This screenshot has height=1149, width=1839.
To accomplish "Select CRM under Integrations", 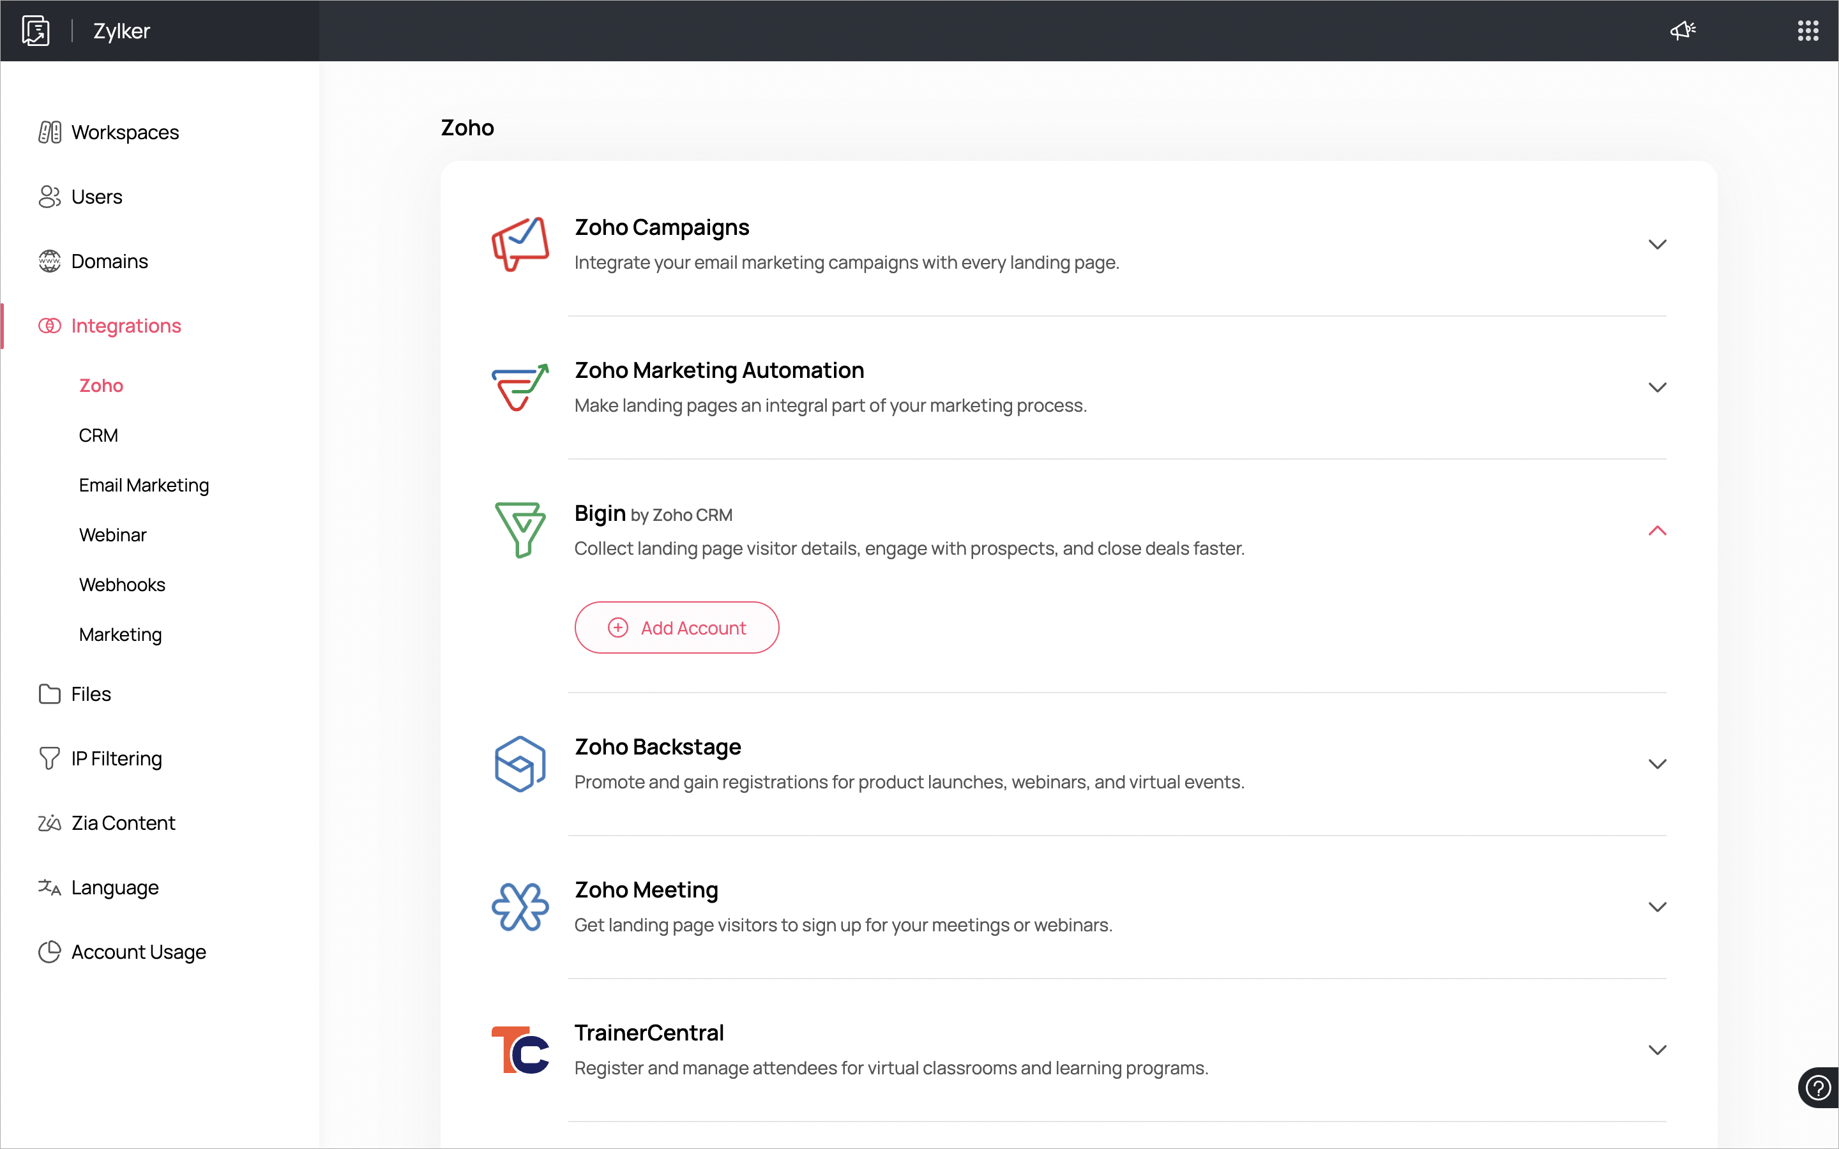I will click(x=98, y=435).
